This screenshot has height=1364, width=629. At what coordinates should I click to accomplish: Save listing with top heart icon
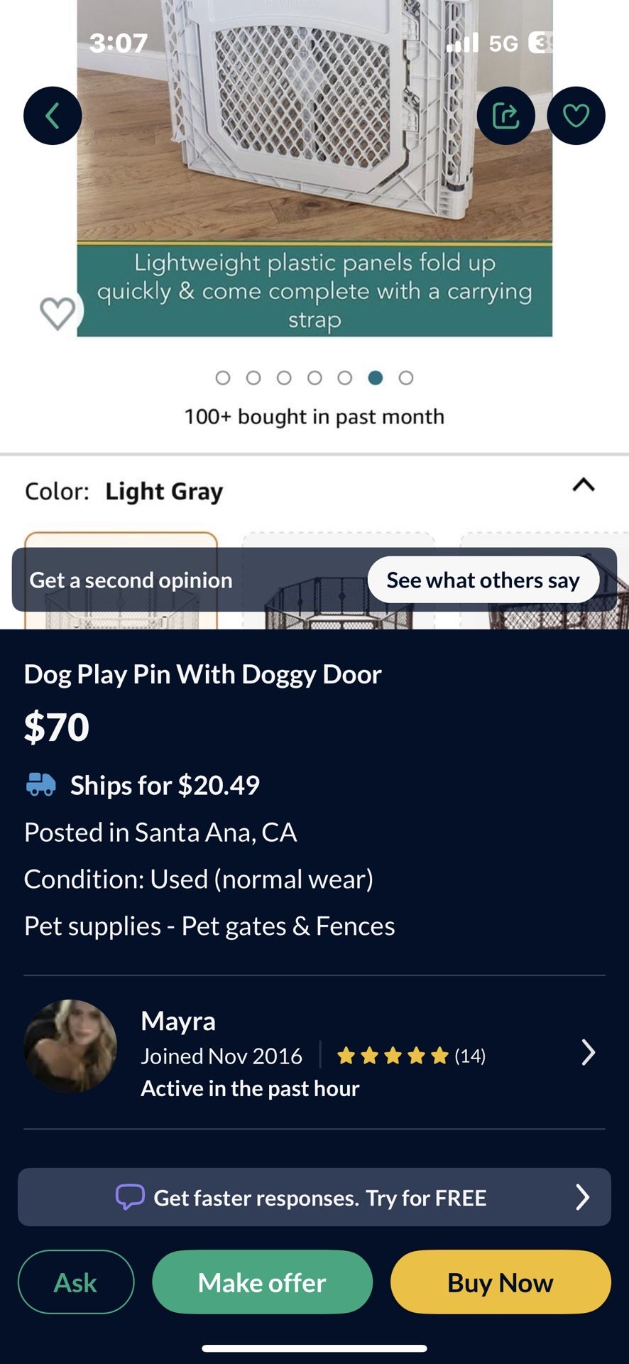click(576, 116)
